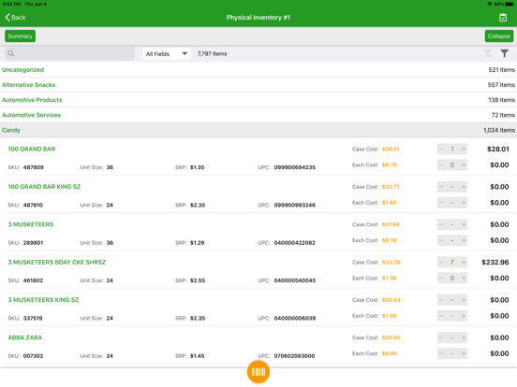Increase case count for 3 MUSKETEERS KING SZ

464,300
